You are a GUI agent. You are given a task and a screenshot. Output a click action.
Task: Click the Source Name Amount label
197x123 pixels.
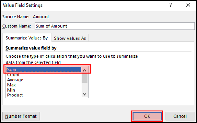(41, 17)
